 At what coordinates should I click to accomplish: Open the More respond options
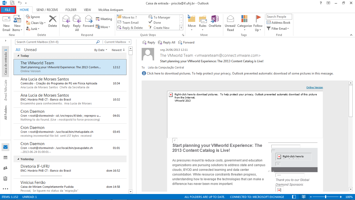click(x=103, y=27)
